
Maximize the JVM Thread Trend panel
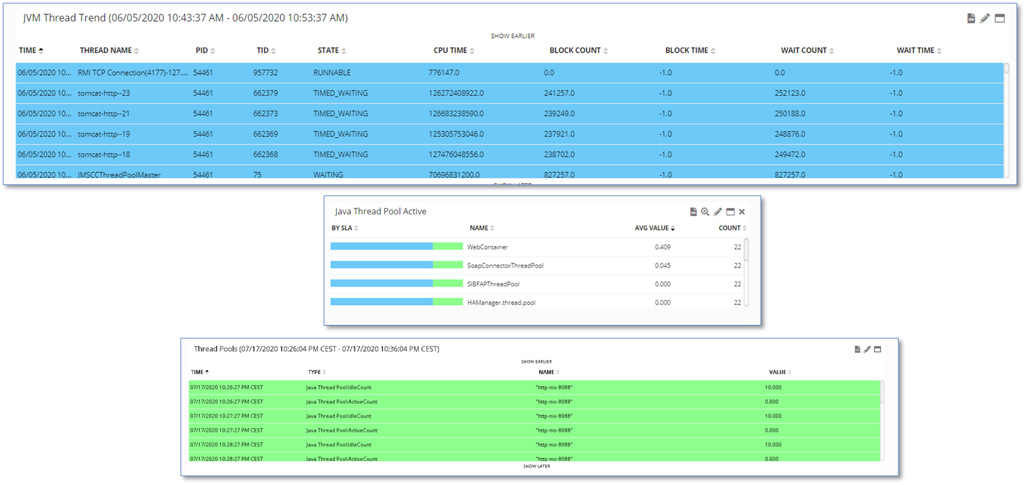pyautogui.click(x=1000, y=18)
